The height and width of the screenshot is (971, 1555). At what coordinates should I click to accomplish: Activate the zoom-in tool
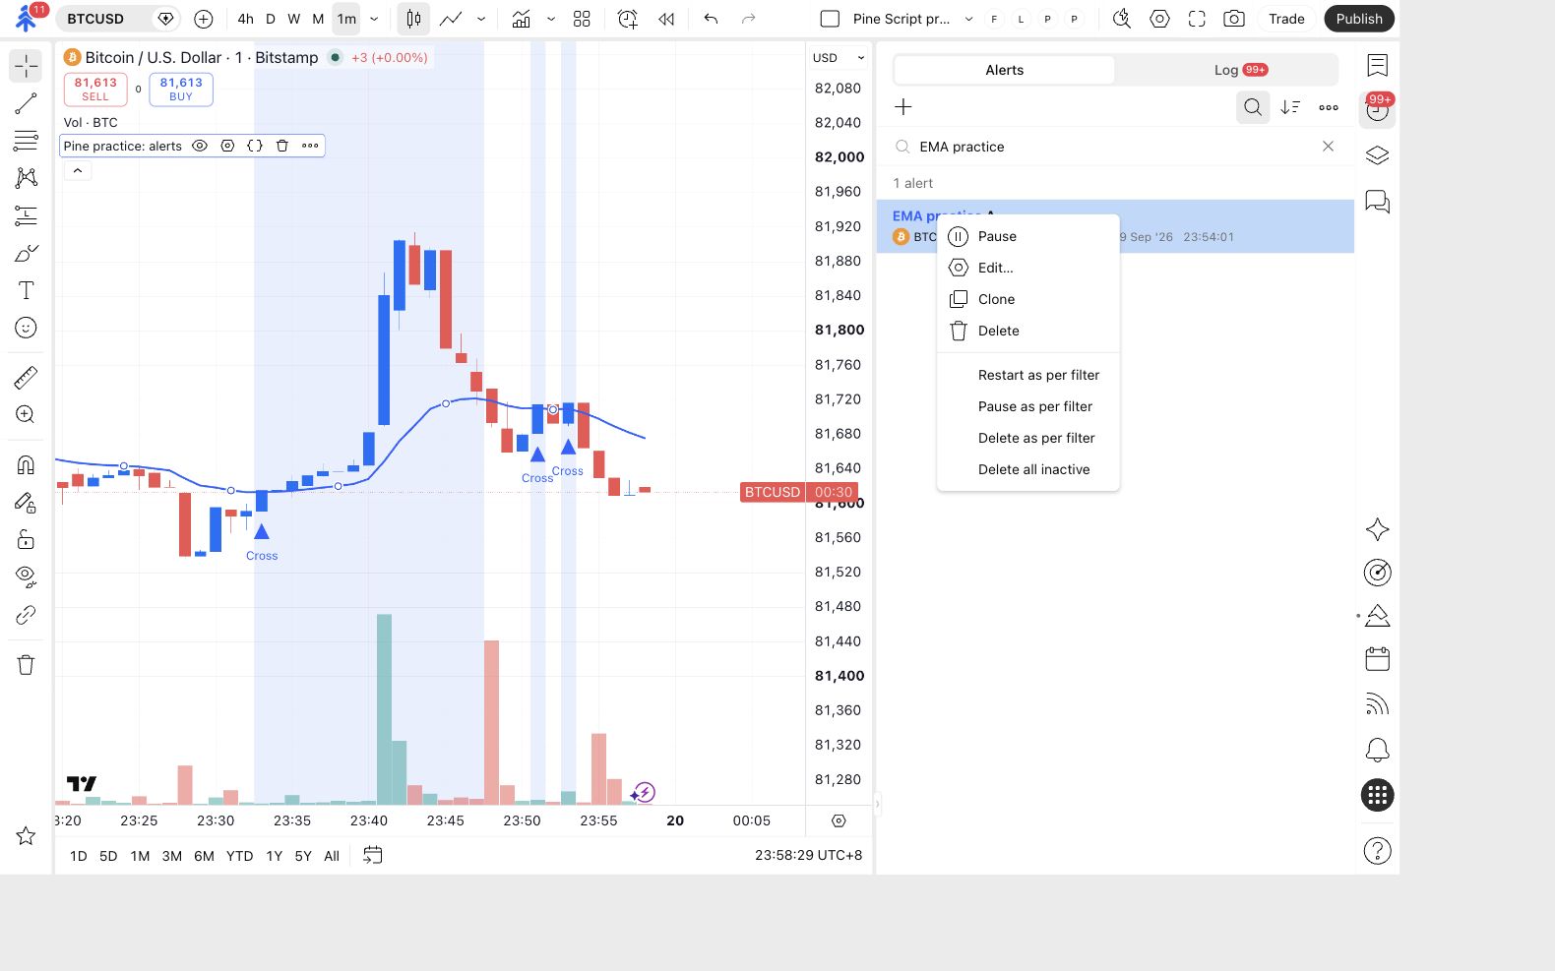26,414
